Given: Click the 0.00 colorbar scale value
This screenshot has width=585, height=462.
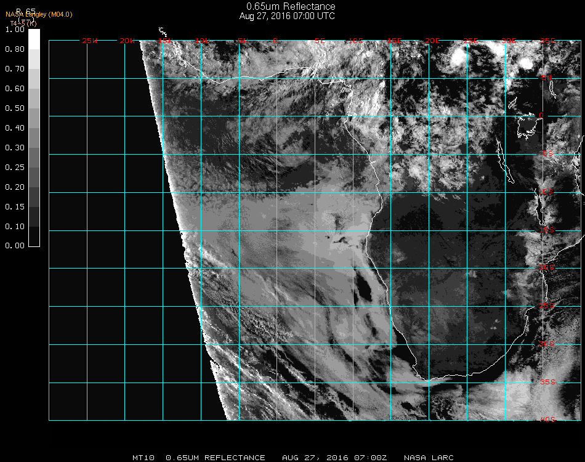Looking at the screenshot, I should click(x=15, y=246).
